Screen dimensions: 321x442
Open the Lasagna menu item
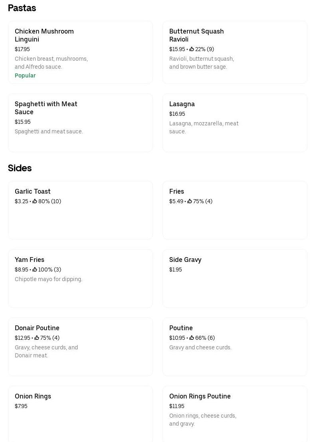[x=235, y=123]
